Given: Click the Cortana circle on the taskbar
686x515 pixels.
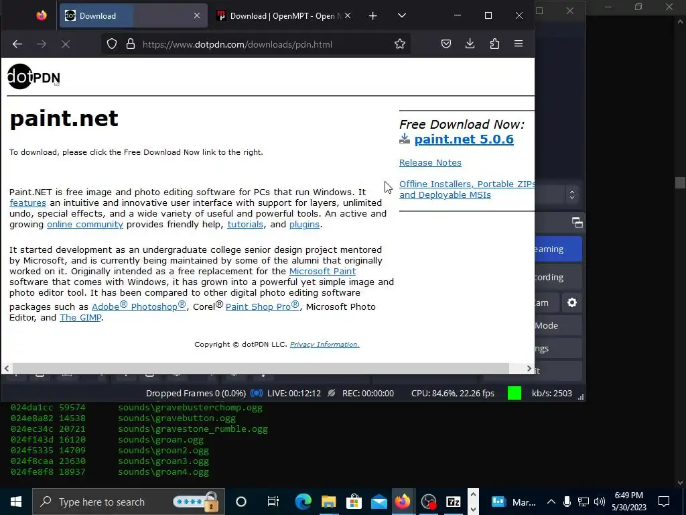Looking at the screenshot, I should 241,502.
